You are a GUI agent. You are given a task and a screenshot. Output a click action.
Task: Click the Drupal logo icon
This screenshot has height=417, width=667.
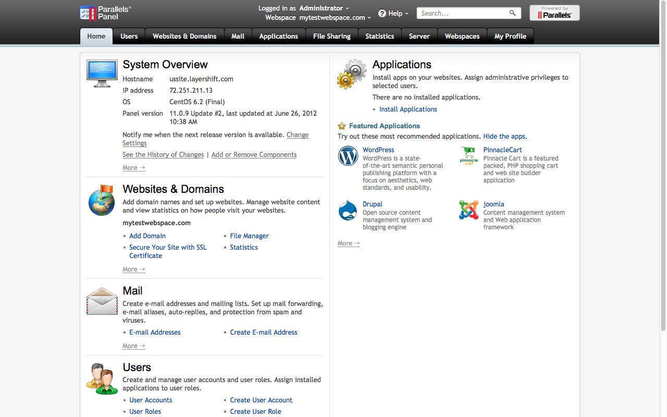[348, 210]
